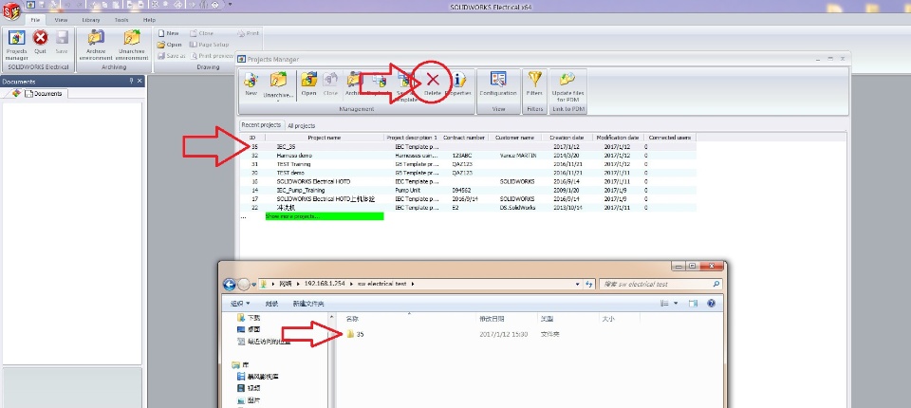This screenshot has width=911, height=408.
Task: Click Close project icon in Projects Manager
Action: (x=330, y=82)
